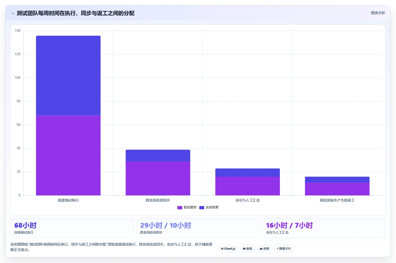The width and height of the screenshot is (396, 263).
Task: Open the 68小时 data card
Action: coord(72,228)
